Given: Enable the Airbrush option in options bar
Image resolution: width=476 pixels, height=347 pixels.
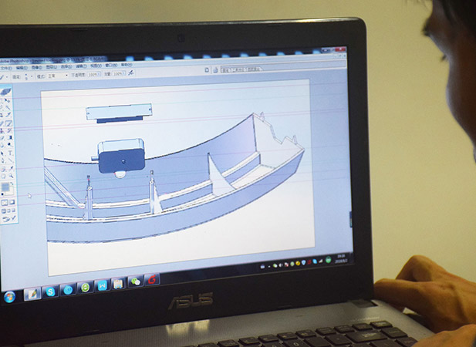Looking at the screenshot, I should [x=130, y=73].
